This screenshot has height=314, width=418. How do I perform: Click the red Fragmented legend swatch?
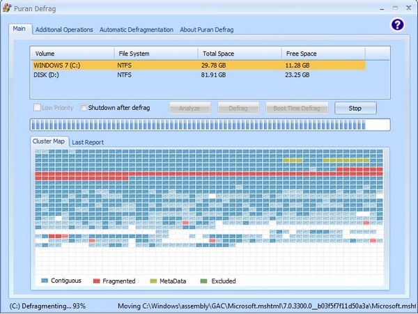point(96,281)
